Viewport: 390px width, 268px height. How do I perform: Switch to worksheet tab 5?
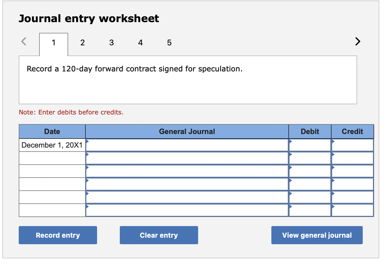click(x=169, y=43)
